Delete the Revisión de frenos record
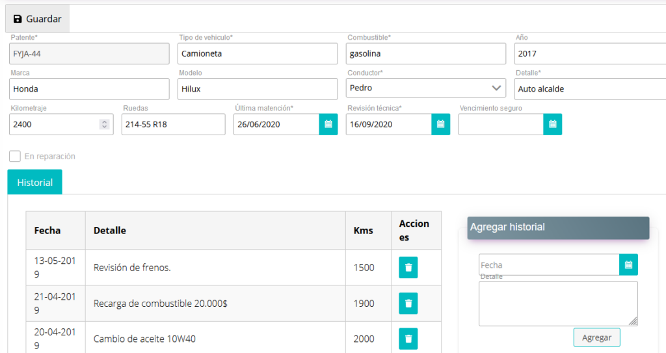 pyautogui.click(x=408, y=268)
